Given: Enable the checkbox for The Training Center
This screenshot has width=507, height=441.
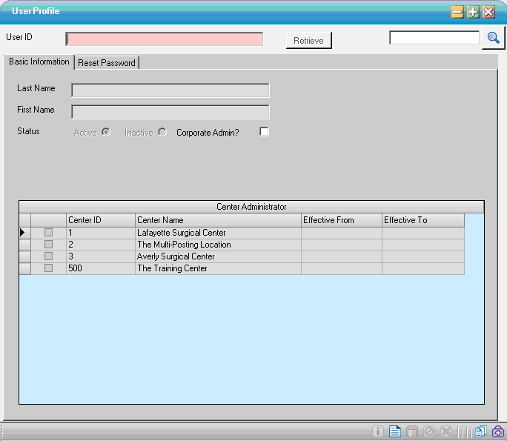Looking at the screenshot, I should [x=48, y=268].
